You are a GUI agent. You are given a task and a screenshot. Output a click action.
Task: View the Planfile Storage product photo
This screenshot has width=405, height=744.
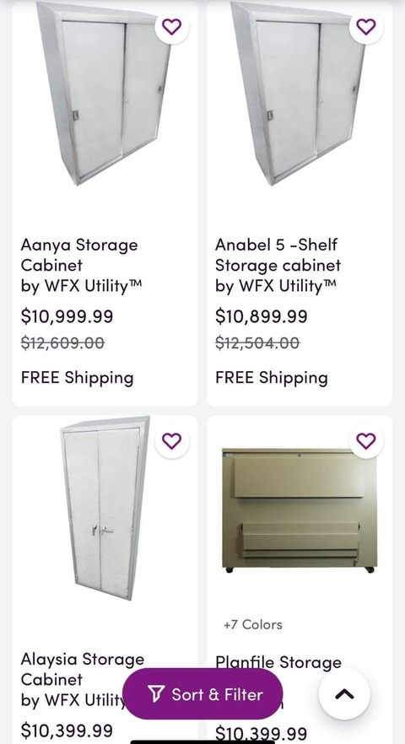coord(300,510)
